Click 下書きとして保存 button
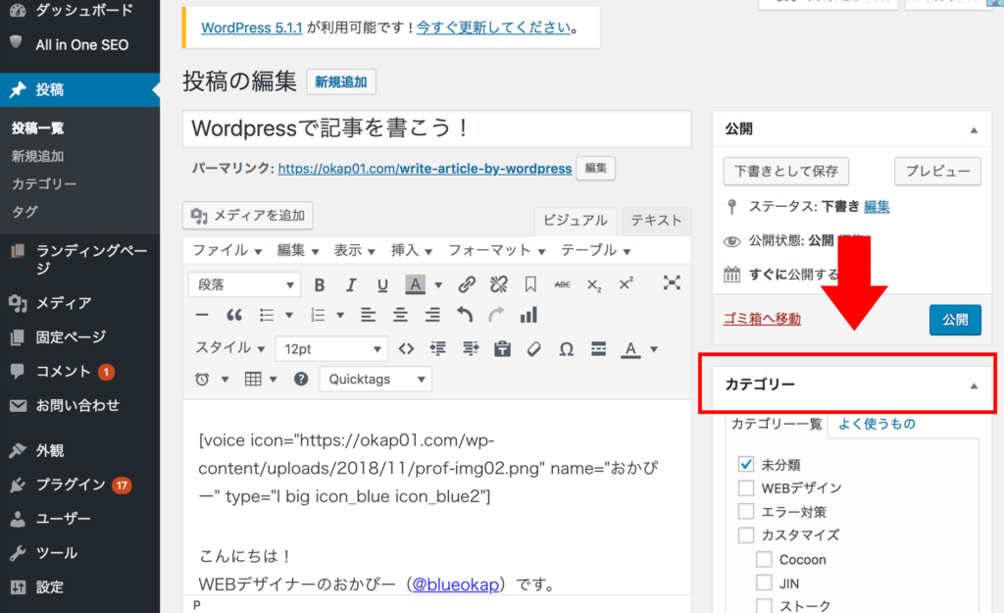Screen dimensions: 1004x613 tap(785, 171)
